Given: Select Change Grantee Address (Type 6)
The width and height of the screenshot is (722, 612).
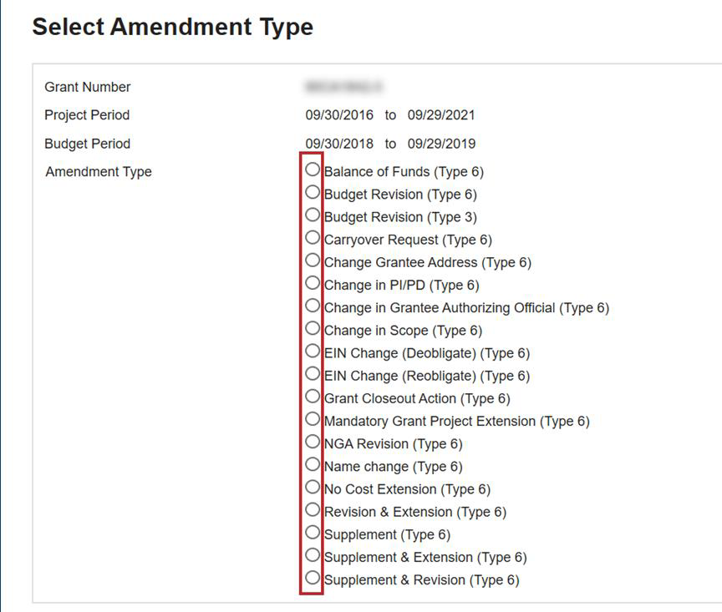Looking at the screenshot, I should (313, 260).
